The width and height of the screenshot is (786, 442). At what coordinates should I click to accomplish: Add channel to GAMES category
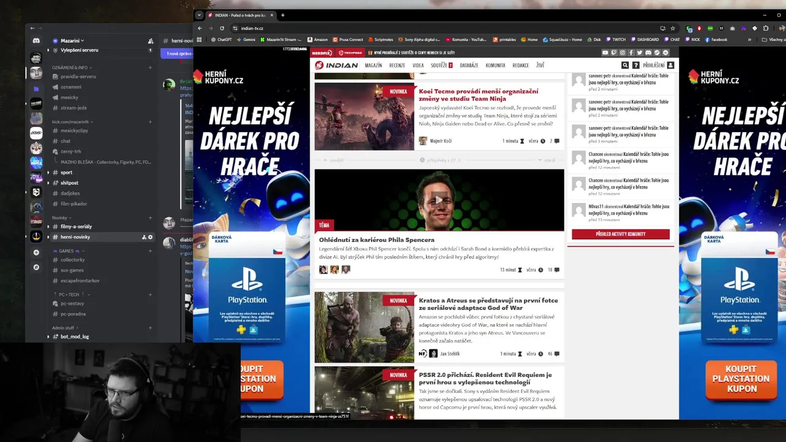tap(150, 250)
